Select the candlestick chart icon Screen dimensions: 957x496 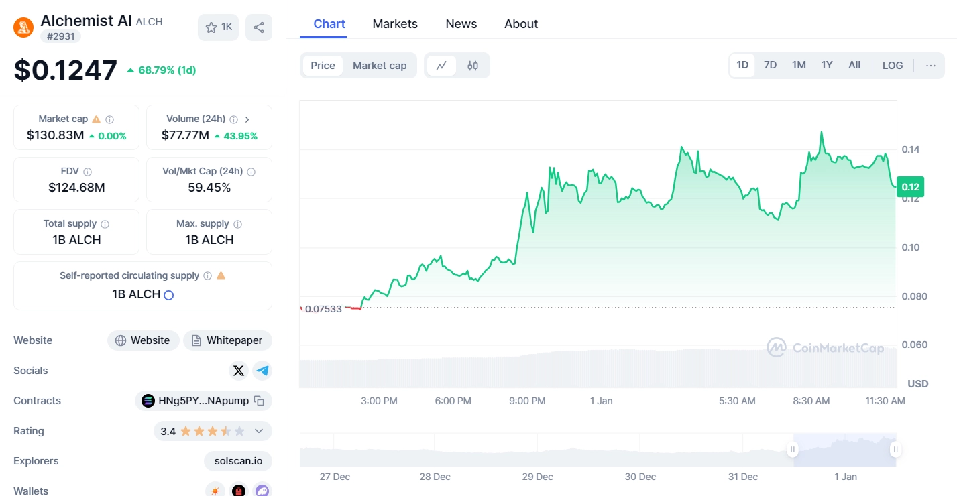coord(473,65)
